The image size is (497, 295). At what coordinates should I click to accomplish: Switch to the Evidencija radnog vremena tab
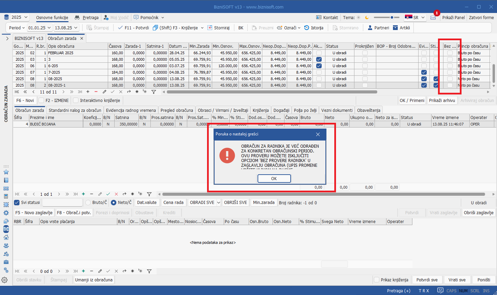[x=131, y=110]
